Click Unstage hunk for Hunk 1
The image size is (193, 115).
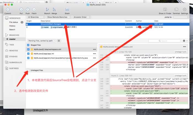point(180,52)
